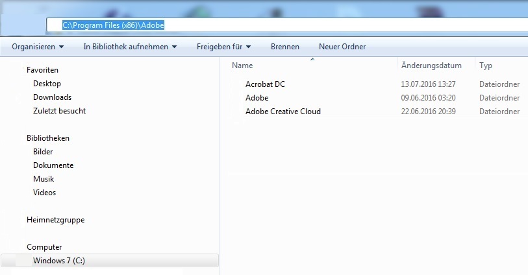Open the Windows 7 (C:) drive
This screenshot has width=528, height=275.
click(110, 261)
